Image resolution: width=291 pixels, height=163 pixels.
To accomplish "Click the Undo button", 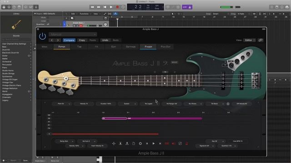I will coord(105,40).
